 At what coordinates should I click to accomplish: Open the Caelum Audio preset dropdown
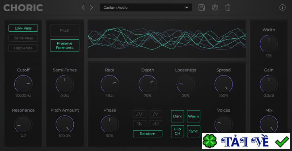click(146, 8)
